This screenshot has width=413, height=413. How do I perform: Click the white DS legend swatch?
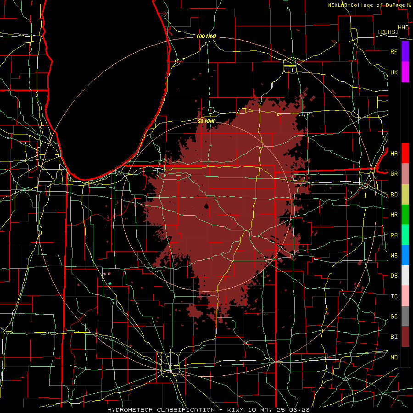click(x=405, y=275)
